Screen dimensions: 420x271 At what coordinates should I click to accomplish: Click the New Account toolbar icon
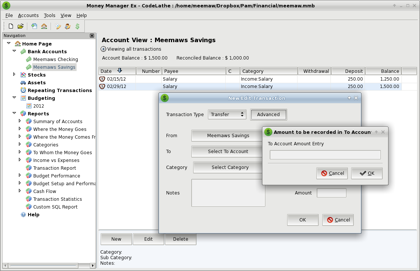pos(34,26)
